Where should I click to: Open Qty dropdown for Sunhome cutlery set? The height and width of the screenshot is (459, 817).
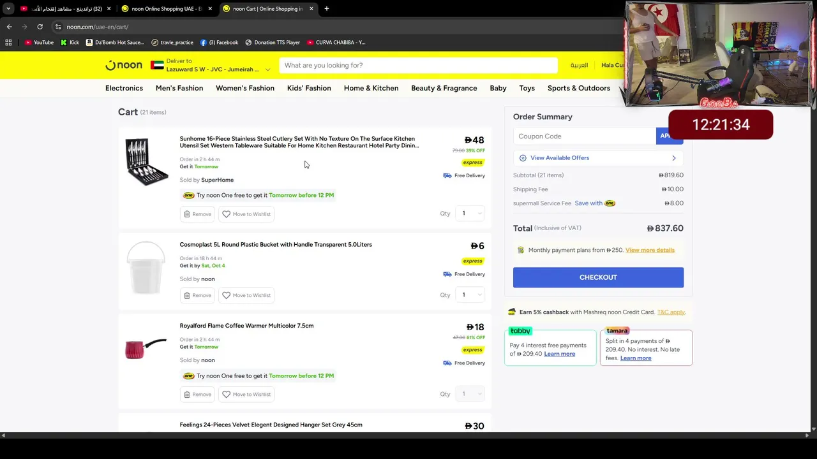pos(471,213)
